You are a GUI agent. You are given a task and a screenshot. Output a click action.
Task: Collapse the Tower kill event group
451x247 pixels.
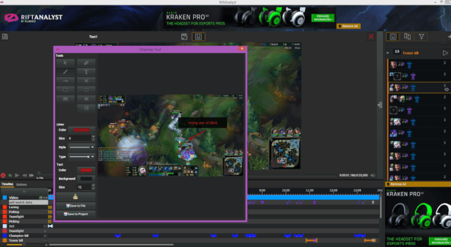(x=388, y=53)
